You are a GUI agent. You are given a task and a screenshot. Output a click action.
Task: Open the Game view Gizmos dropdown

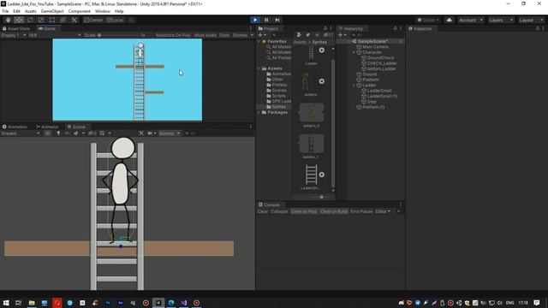[x=242, y=35]
